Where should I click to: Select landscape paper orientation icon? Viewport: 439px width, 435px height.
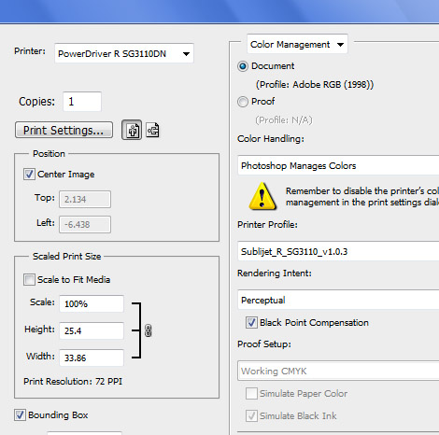click(x=152, y=130)
